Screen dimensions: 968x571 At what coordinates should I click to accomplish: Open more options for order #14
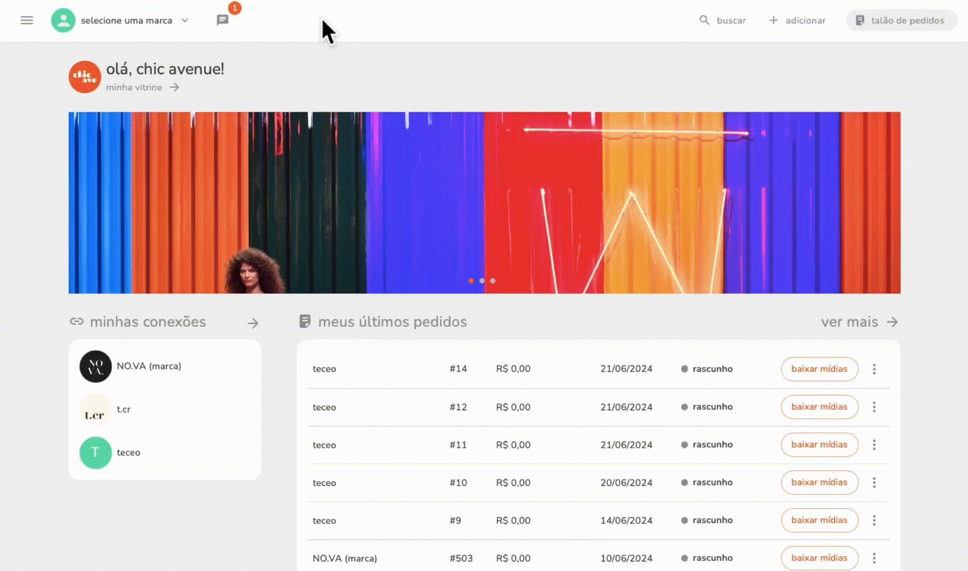(874, 369)
